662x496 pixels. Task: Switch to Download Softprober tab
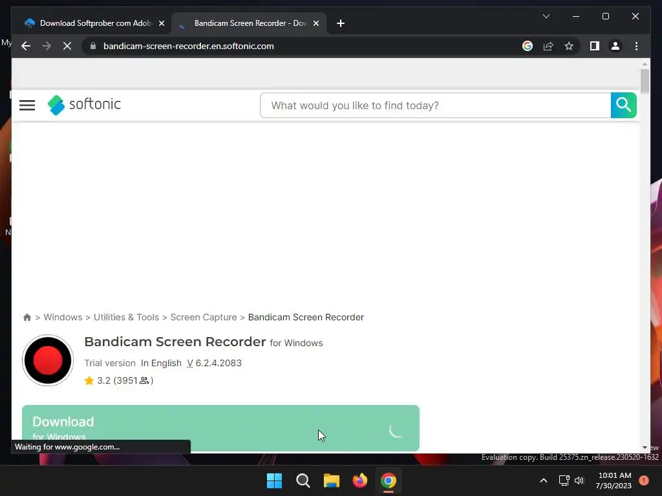point(96,23)
